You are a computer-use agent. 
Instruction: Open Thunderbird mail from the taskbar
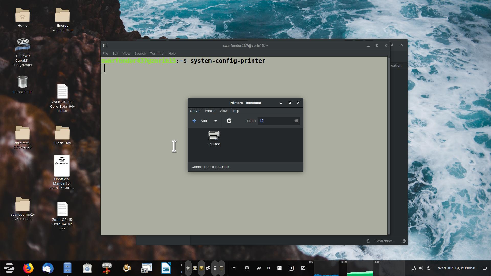coord(48,268)
